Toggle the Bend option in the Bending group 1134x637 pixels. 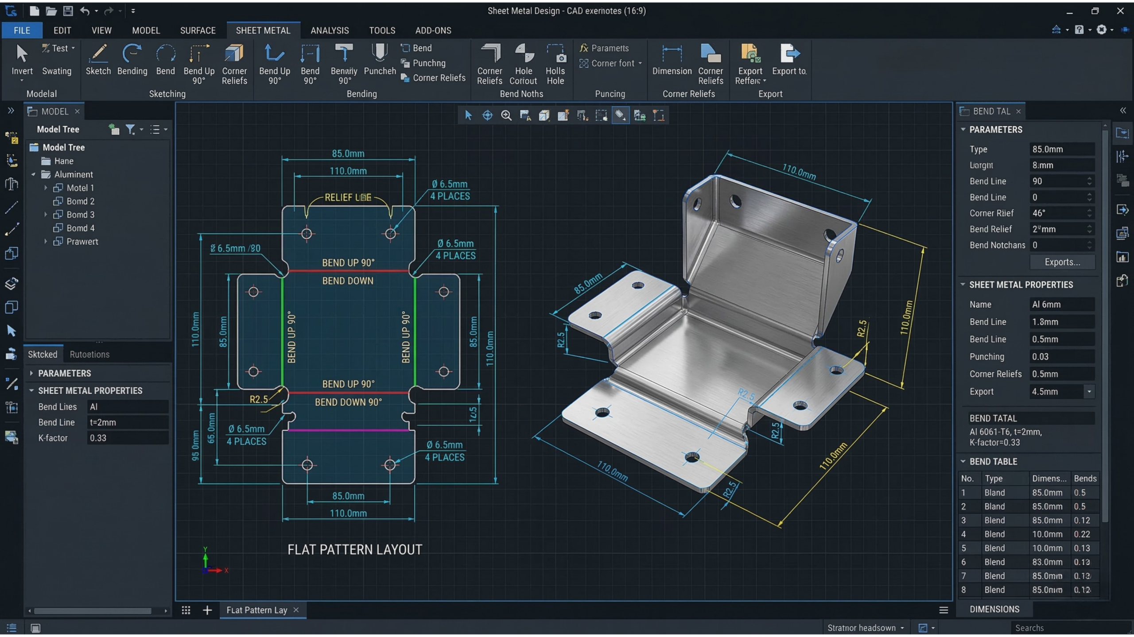click(x=416, y=48)
